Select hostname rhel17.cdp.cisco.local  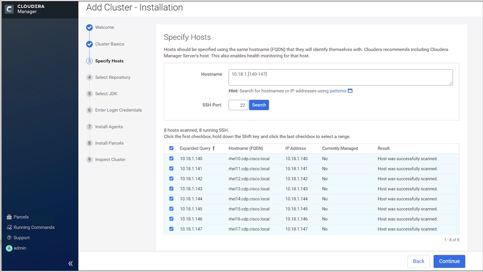pyautogui.click(x=249, y=229)
